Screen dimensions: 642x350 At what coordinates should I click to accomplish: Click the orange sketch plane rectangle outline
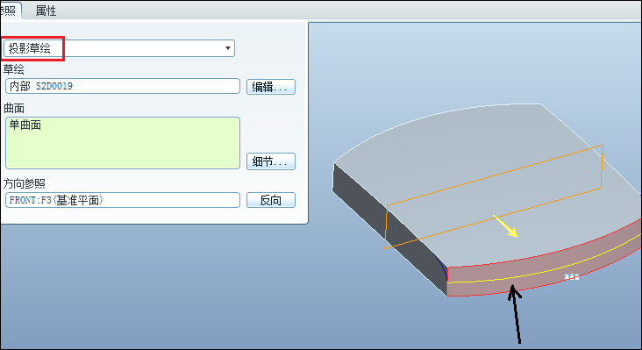click(x=494, y=196)
